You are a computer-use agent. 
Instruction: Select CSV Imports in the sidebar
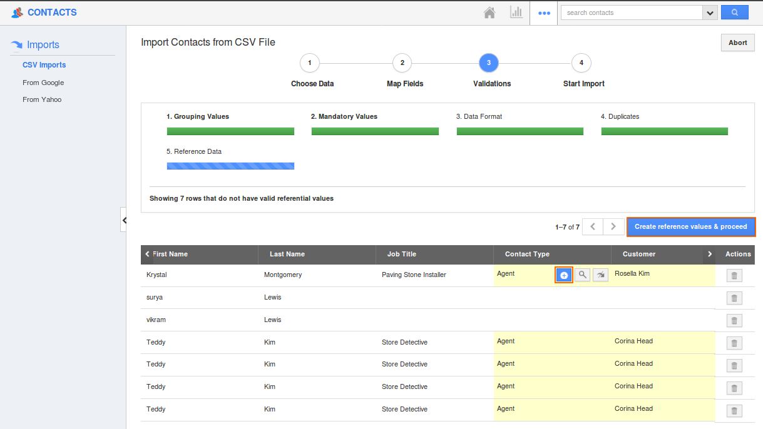(44, 65)
